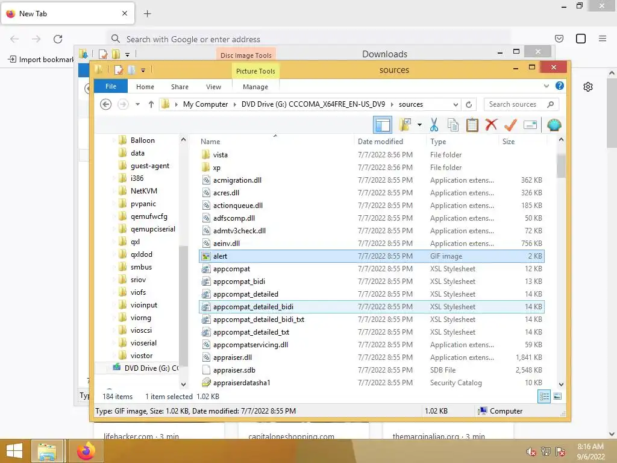Viewport: 617px width, 463px height.
Task: Open the Share ribbon tab
Action: [x=180, y=87]
